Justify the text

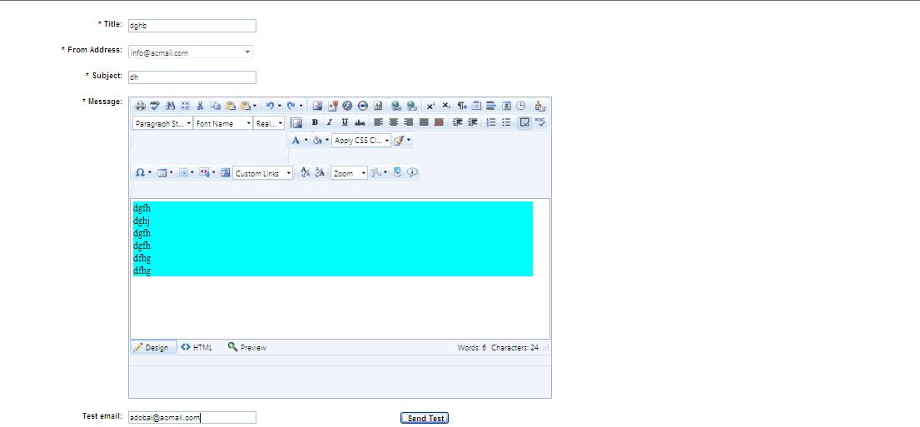tap(425, 122)
